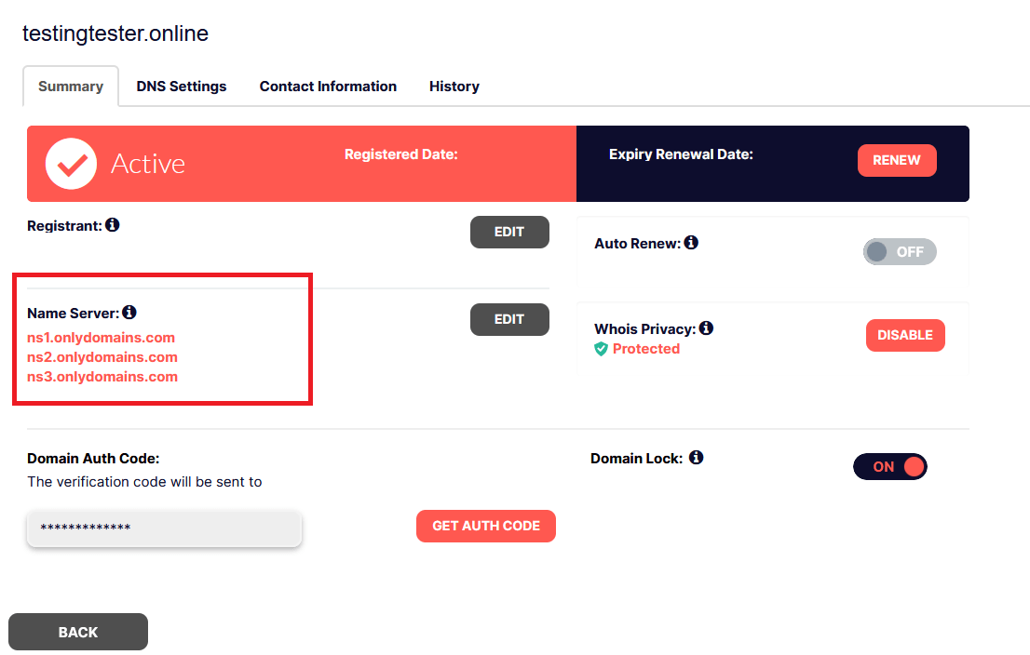Click the masked auth code input field
Screen dimensions: 1030x655
164,528
